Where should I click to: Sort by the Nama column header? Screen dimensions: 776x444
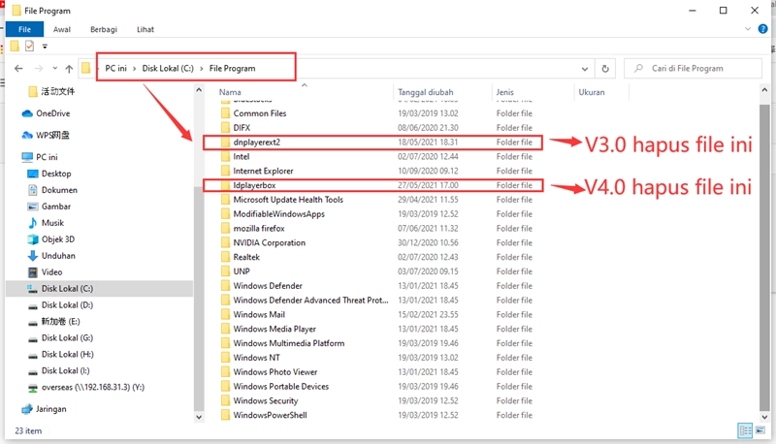pyautogui.click(x=230, y=92)
